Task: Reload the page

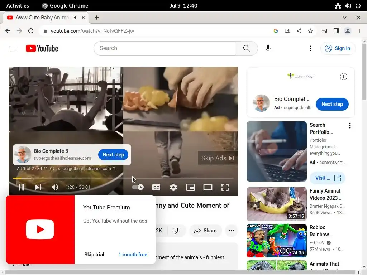Action: pos(31,31)
